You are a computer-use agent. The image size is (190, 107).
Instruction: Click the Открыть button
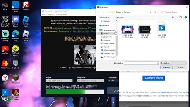click(166, 67)
